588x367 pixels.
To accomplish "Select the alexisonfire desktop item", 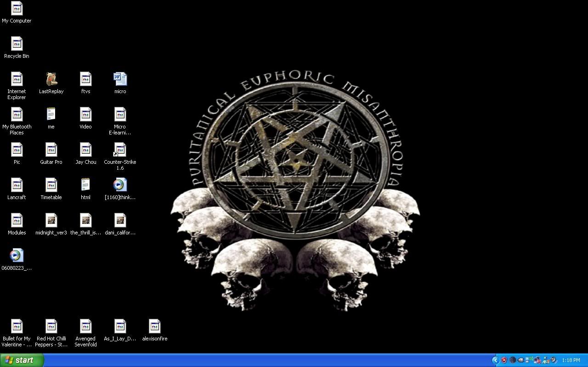I will [154, 327].
